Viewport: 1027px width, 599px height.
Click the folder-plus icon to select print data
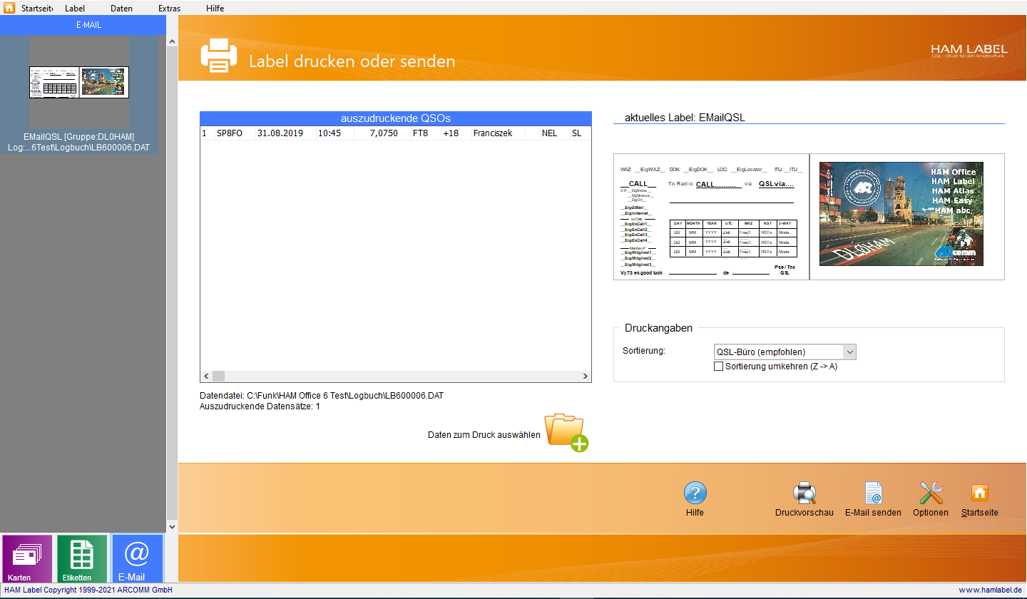coord(567,431)
